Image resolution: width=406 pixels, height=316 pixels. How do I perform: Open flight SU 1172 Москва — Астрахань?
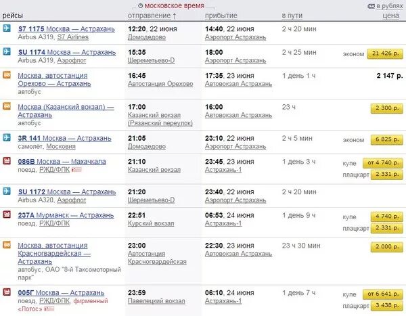tap(67, 192)
